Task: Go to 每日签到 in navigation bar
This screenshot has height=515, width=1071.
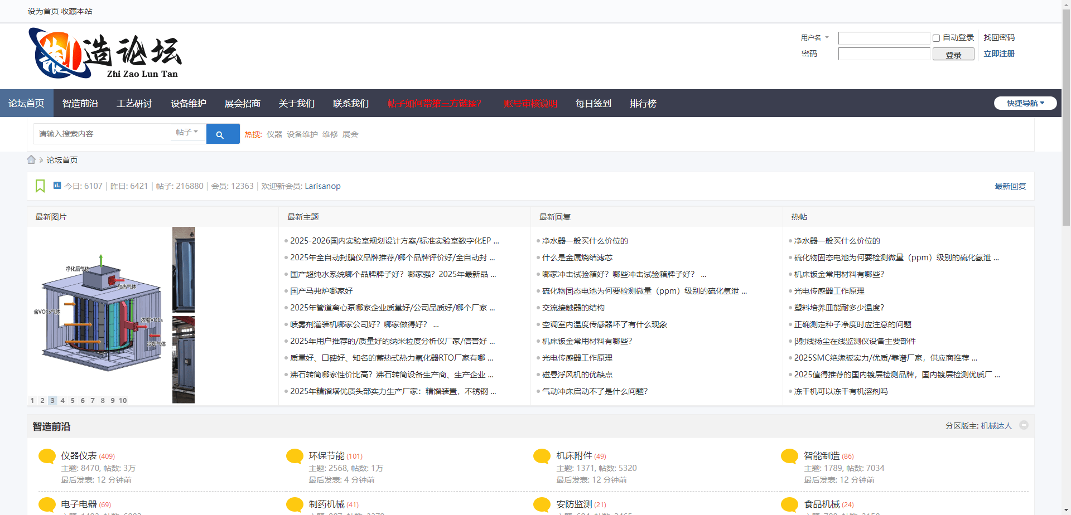Action: point(593,104)
